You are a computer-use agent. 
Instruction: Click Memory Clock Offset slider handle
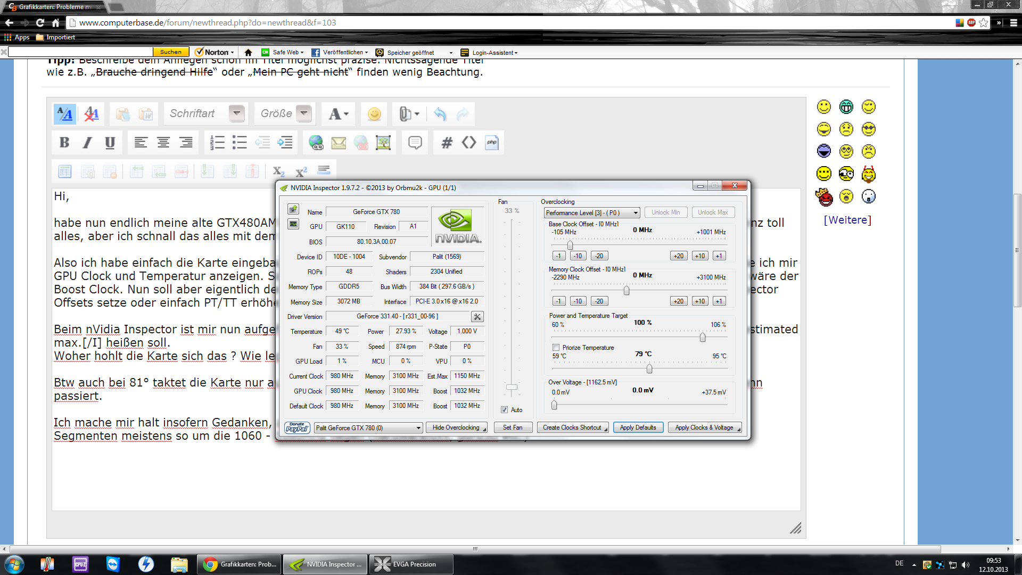pyautogui.click(x=627, y=290)
